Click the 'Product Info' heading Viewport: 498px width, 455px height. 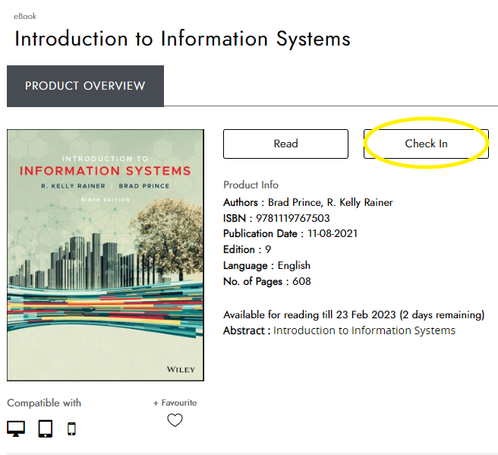[251, 185]
